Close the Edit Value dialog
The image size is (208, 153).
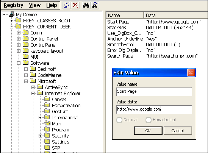click(x=191, y=72)
